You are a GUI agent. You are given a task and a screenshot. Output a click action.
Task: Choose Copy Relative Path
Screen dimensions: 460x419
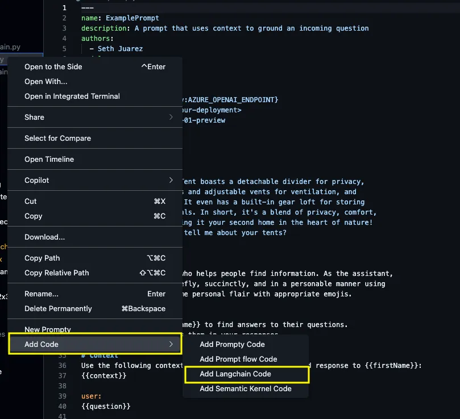click(57, 273)
